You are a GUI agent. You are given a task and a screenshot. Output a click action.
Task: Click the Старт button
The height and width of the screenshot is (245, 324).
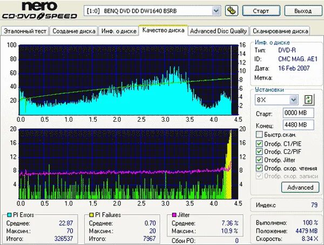click(x=261, y=11)
